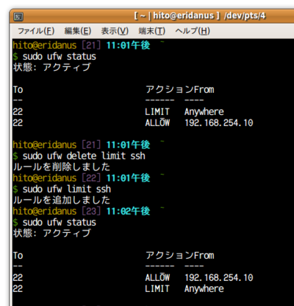Open the 端末(T) menu
This screenshot has width=294, height=306.
(152, 31)
